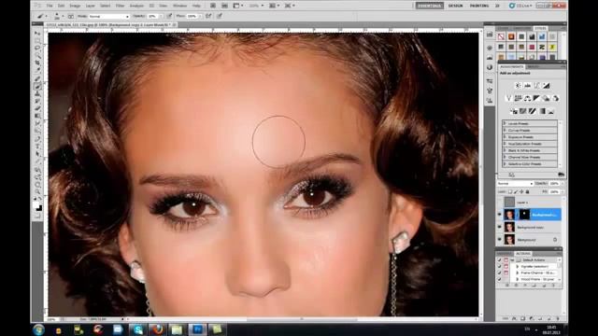Click the brush Opacity value field
This screenshot has width=598, height=336.
click(x=152, y=17)
